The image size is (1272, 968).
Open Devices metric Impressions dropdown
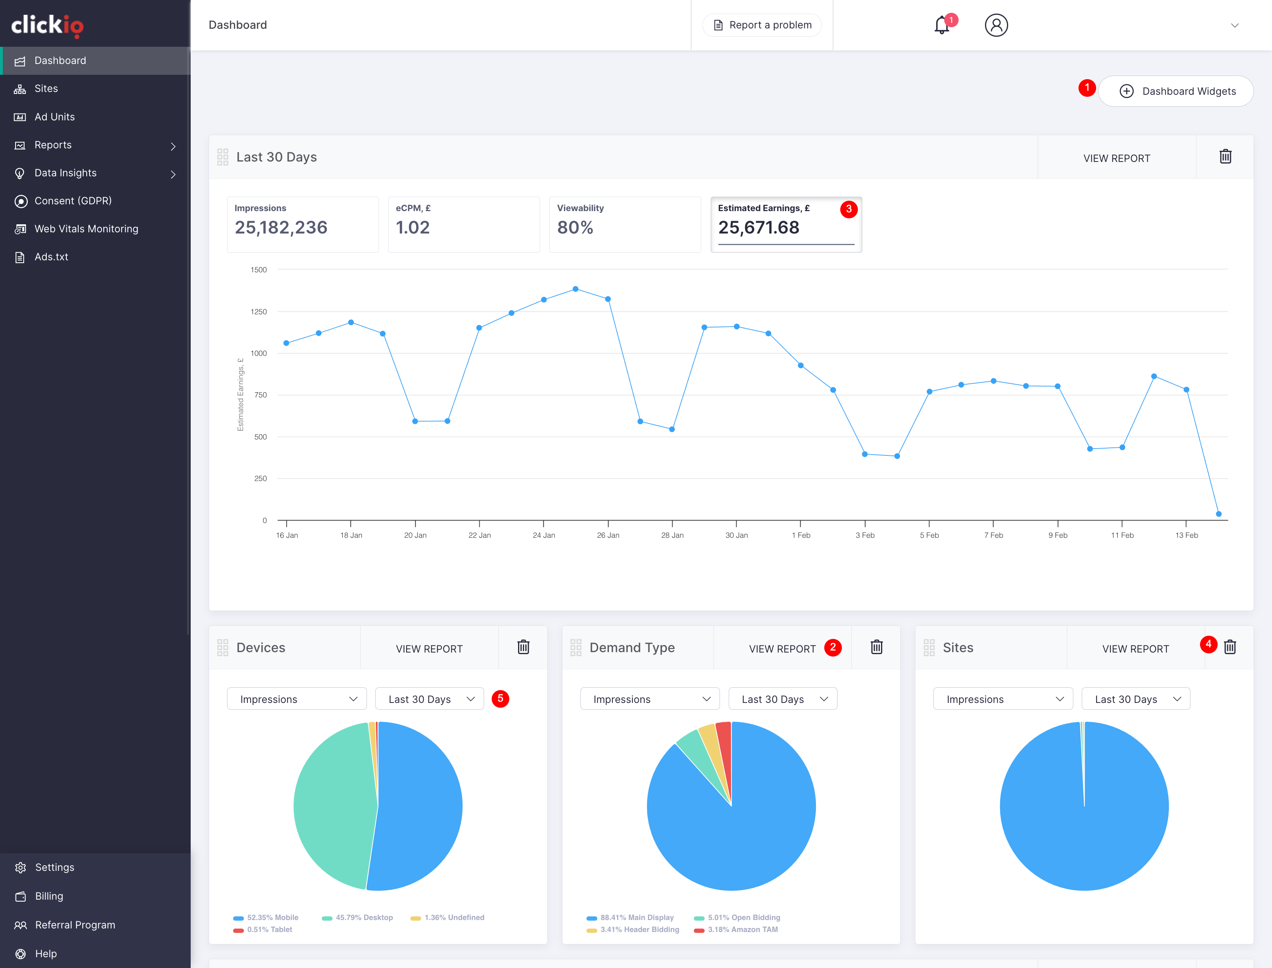pos(297,699)
